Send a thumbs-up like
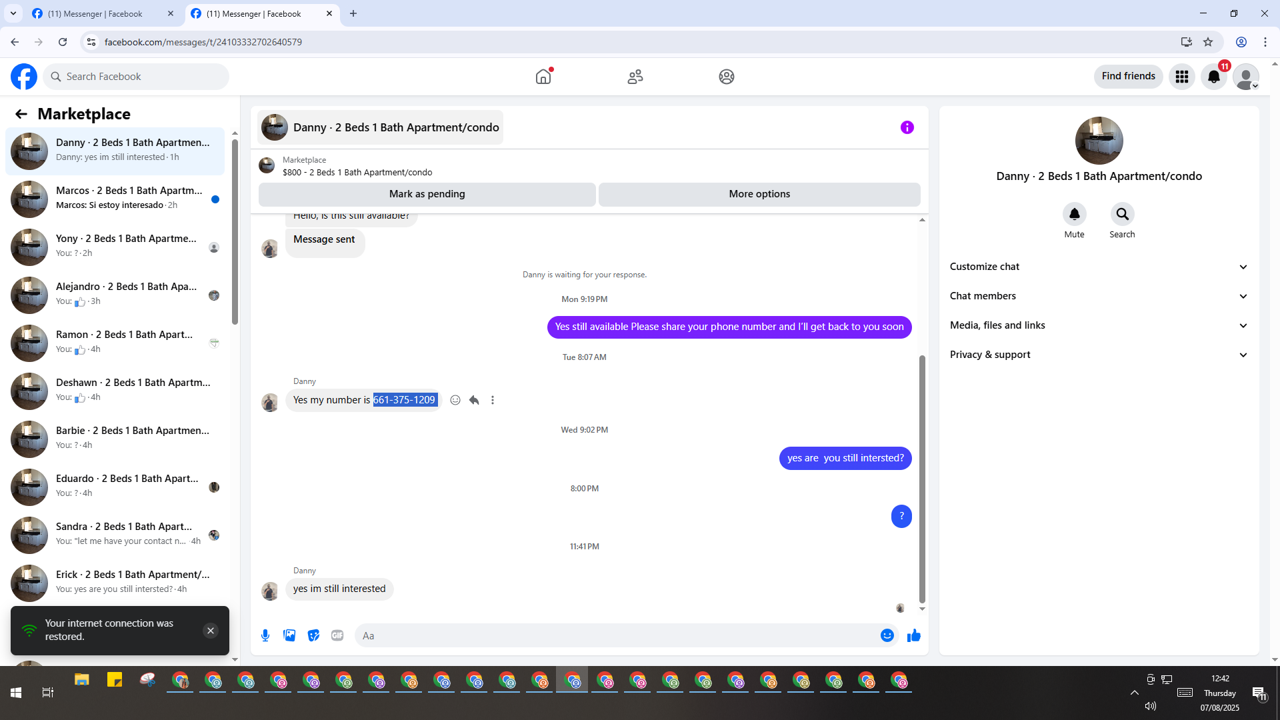The height and width of the screenshot is (720, 1280). (913, 635)
